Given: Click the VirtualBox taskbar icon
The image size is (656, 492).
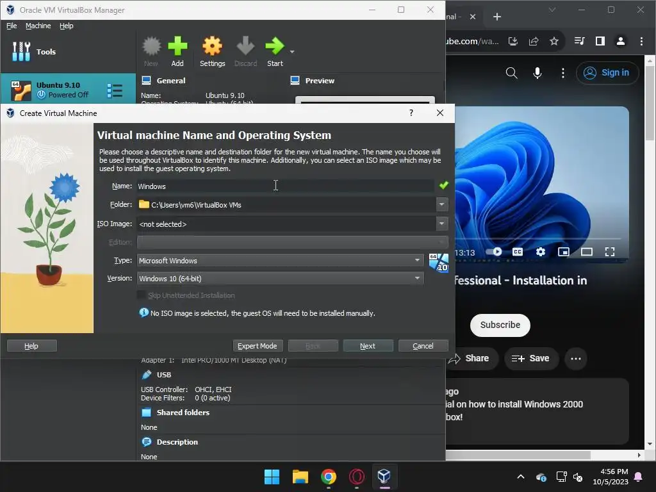Looking at the screenshot, I should (384, 477).
